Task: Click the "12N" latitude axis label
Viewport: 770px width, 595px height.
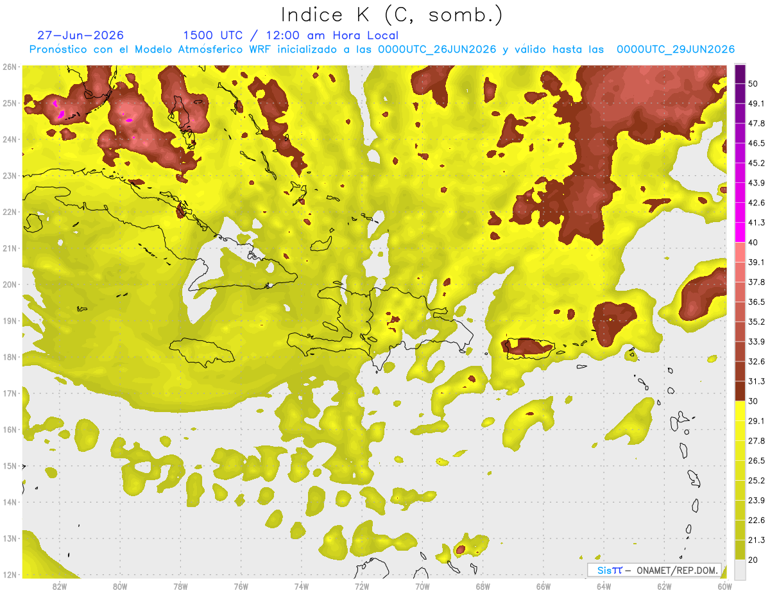Action: pos(10,574)
